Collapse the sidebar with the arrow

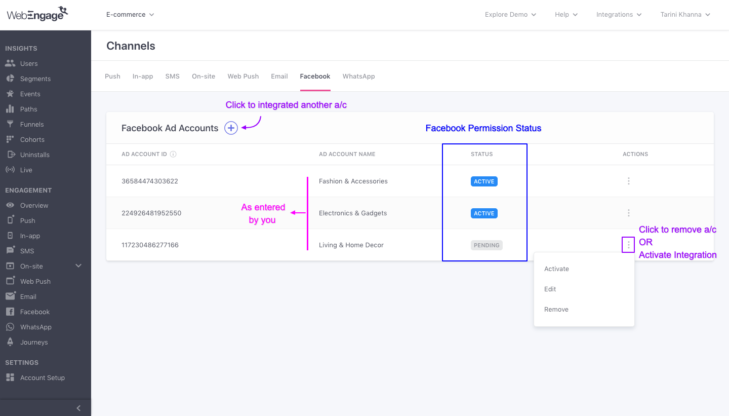pos(78,408)
